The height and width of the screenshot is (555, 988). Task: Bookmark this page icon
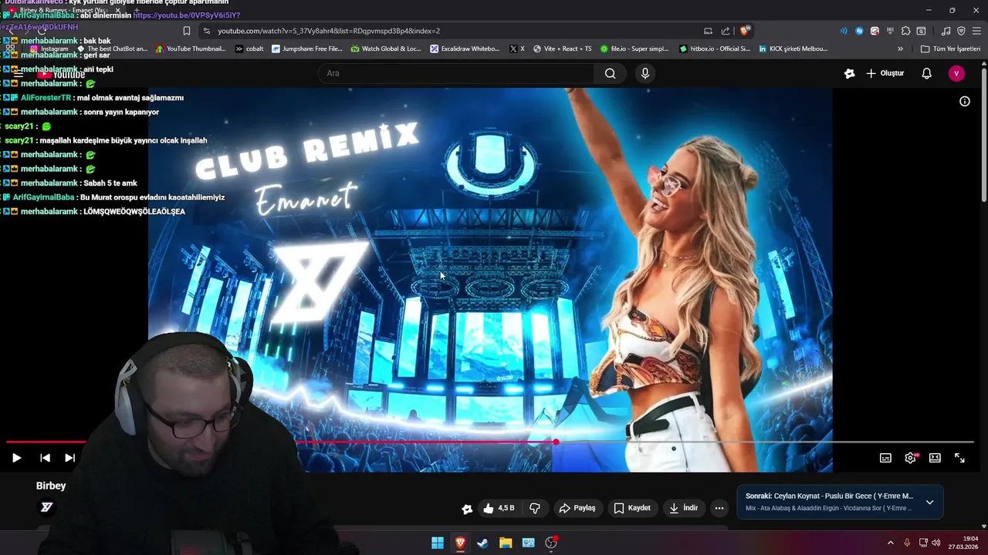coord(187,31)
